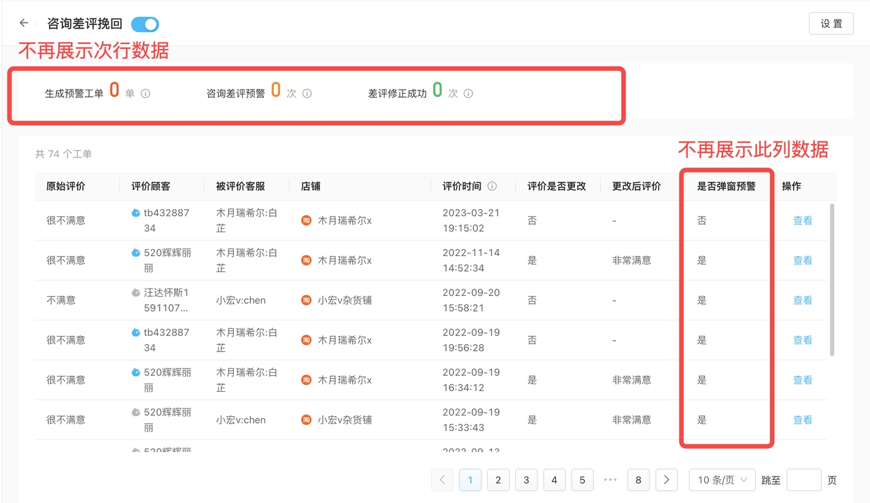Click the 被评价客服 column header
Screen dimensions: 870x503
[241, 186]
